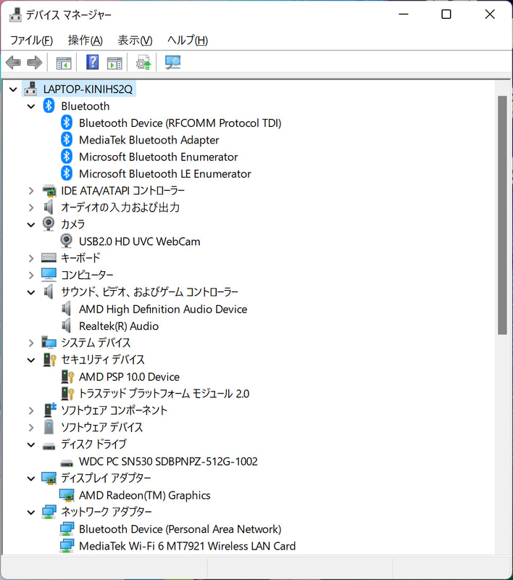Select the オーディオの入力および出力 label
The image size is (513, 580).
click(120, 207)
